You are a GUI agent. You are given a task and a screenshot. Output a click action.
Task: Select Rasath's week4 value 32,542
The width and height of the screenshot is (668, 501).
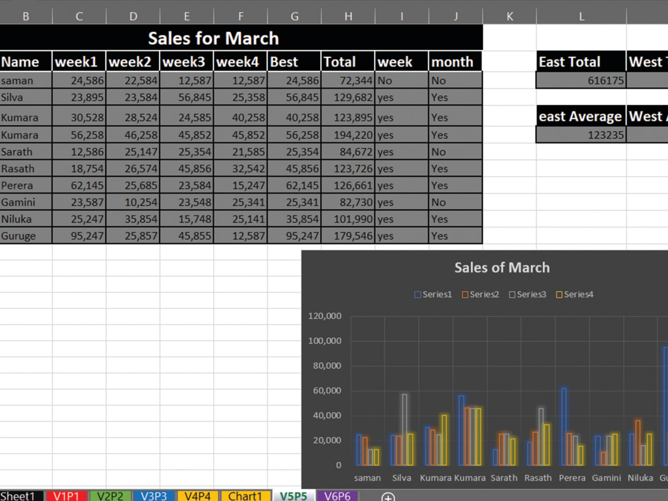point(240,168)
